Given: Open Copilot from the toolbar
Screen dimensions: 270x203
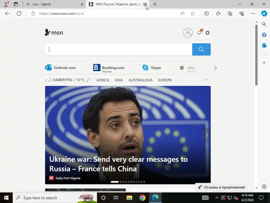Looking at the screenshot, I should (264, 13).
